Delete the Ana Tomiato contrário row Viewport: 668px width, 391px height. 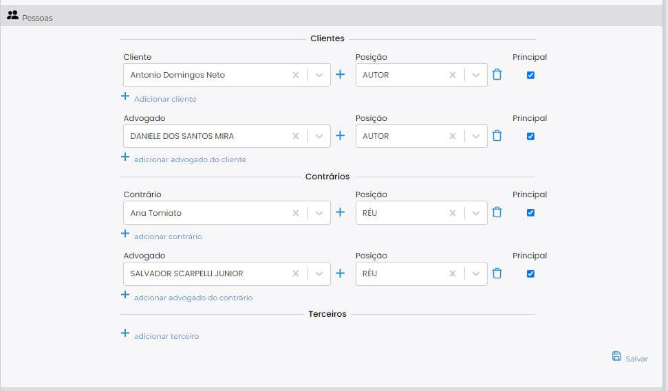coord(497,212)
